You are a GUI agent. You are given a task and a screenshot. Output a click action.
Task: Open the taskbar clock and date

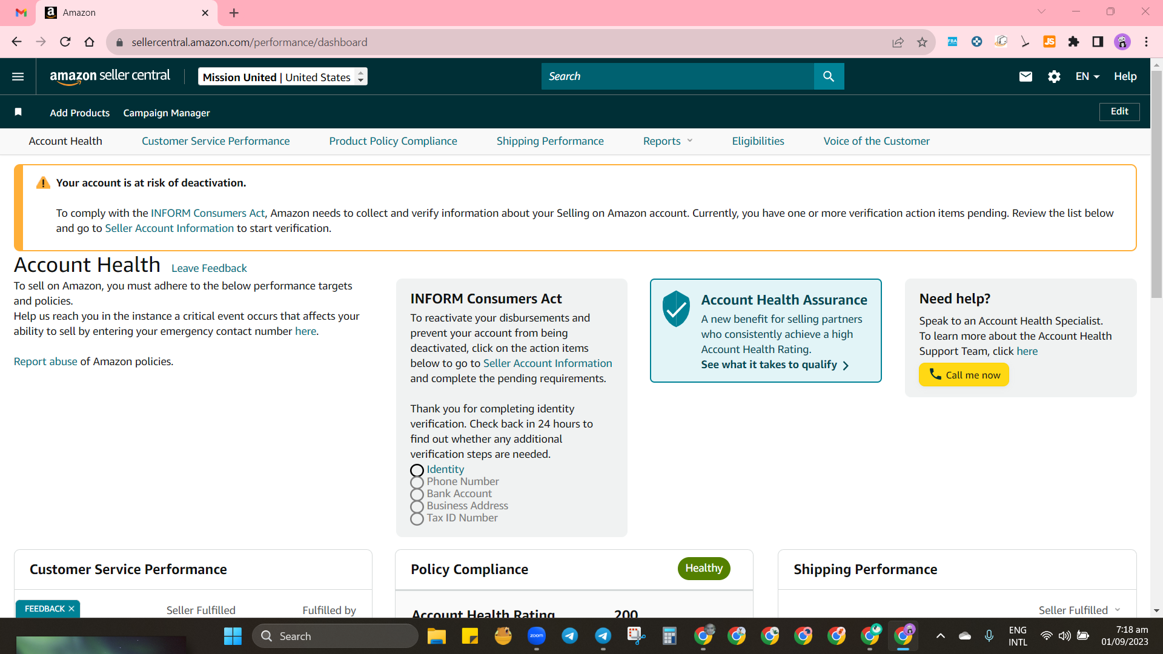1125,636
